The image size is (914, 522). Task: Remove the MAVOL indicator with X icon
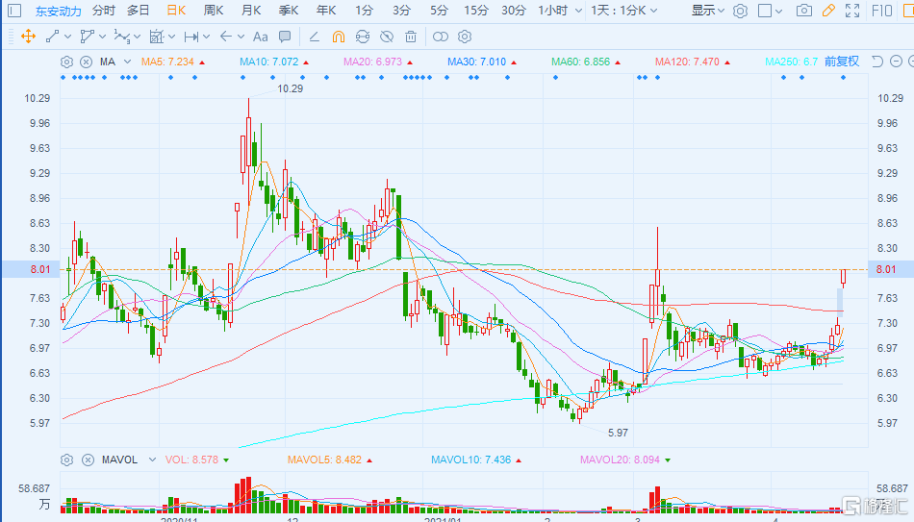point(86,460)
